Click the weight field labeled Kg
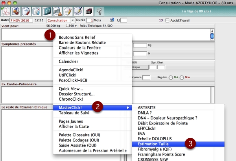This screenshot has width=236, height=161. coord(140,45)
